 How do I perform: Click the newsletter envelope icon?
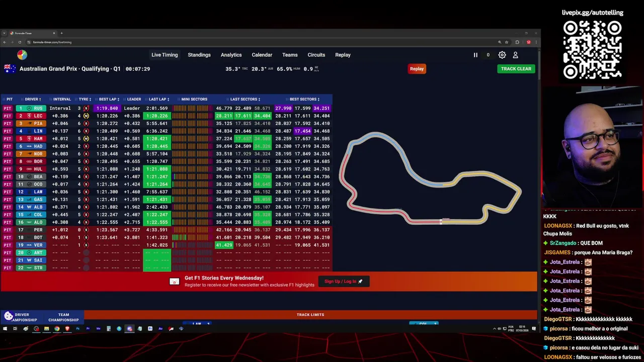pyautogui.click(x=174, y=282)
